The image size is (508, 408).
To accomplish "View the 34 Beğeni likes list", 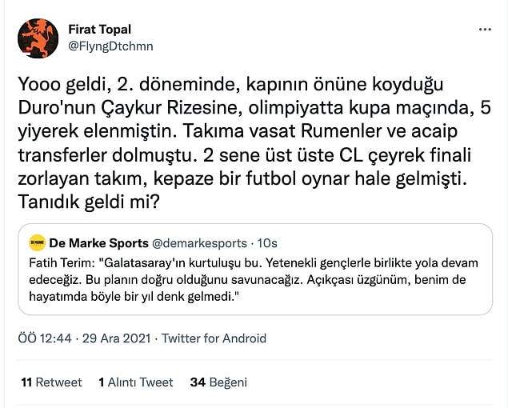I will click(x=218, y=382).
